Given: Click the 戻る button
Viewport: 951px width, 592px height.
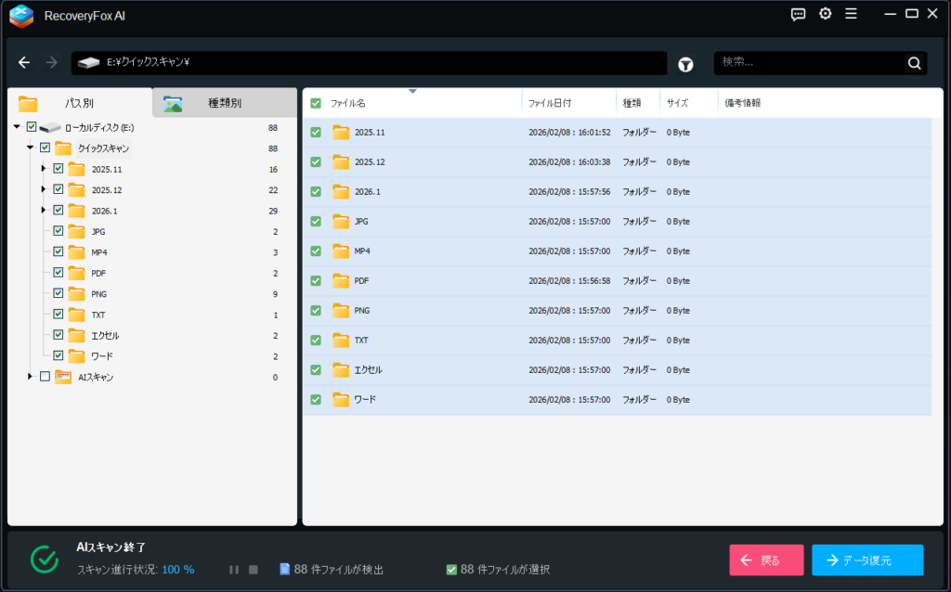Looking at the screenshot, I should coord(766,560).
